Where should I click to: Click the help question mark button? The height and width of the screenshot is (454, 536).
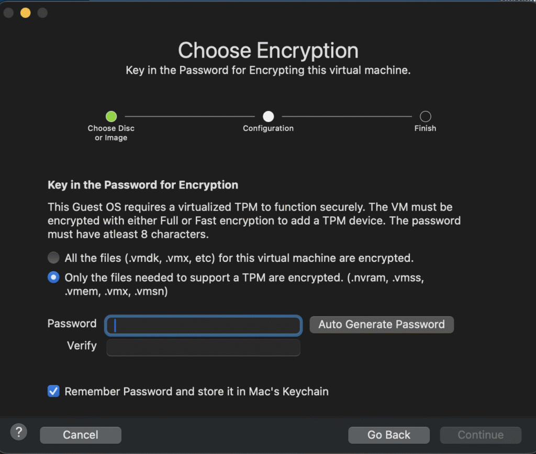(x=19, y=432)
